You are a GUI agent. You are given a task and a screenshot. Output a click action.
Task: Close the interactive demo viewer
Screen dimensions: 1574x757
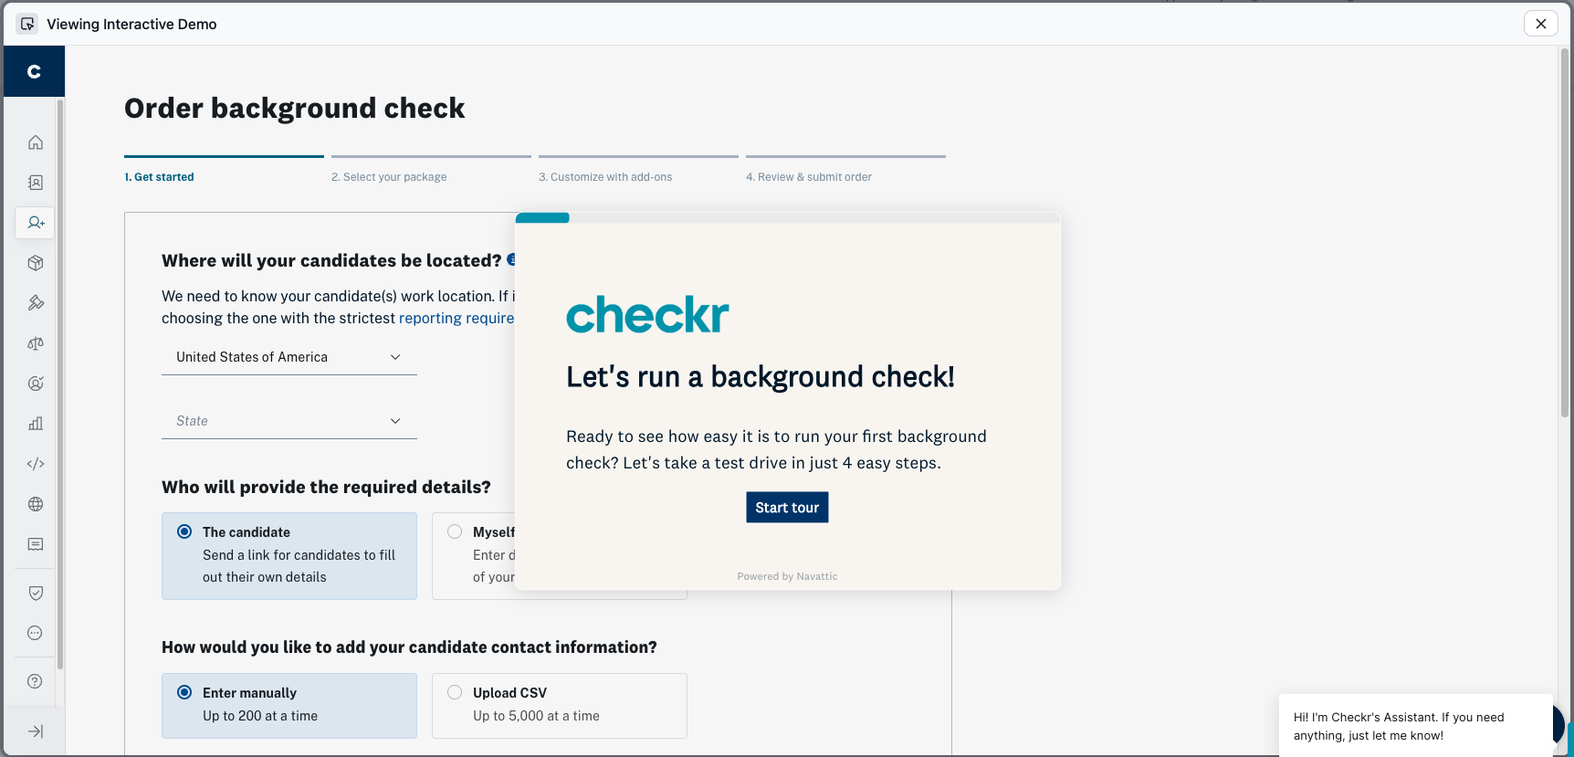(1541, 24)
